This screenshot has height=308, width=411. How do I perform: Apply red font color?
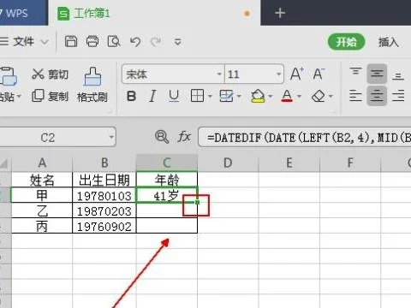point(287,96)
